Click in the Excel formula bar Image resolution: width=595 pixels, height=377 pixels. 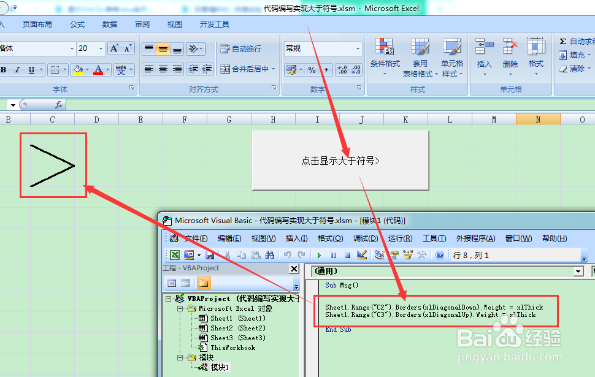330,105
